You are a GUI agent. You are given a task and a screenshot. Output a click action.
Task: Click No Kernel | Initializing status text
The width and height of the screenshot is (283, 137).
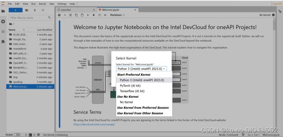pyautogui.click(x=55, y=135)
